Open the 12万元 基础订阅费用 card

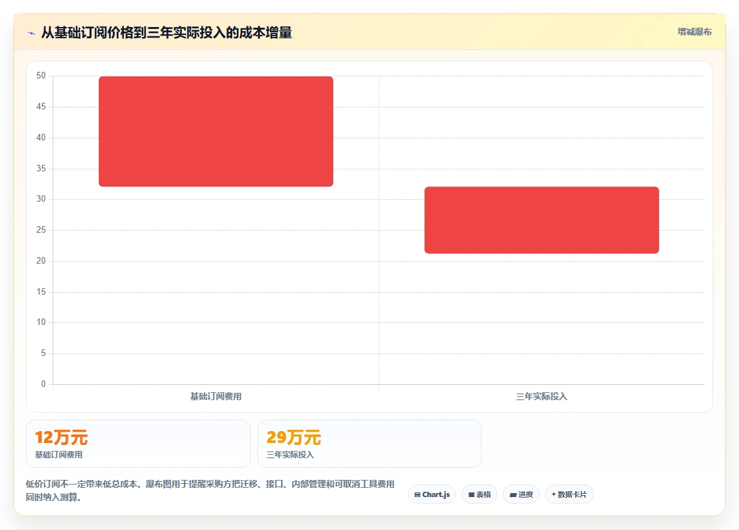(x=138, y=444)
